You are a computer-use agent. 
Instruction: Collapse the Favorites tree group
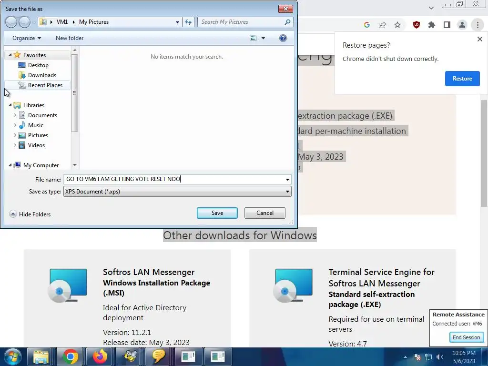(10, 55)
